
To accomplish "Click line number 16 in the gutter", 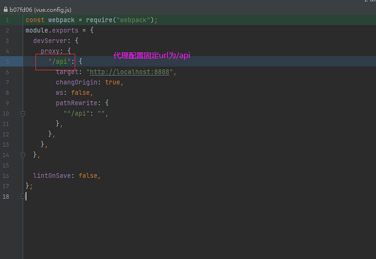I will tap(6, 176).
